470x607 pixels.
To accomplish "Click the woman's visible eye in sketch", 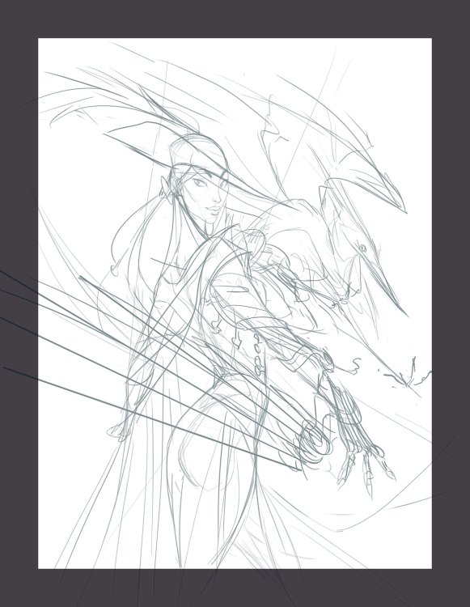I will pos(200,182).
